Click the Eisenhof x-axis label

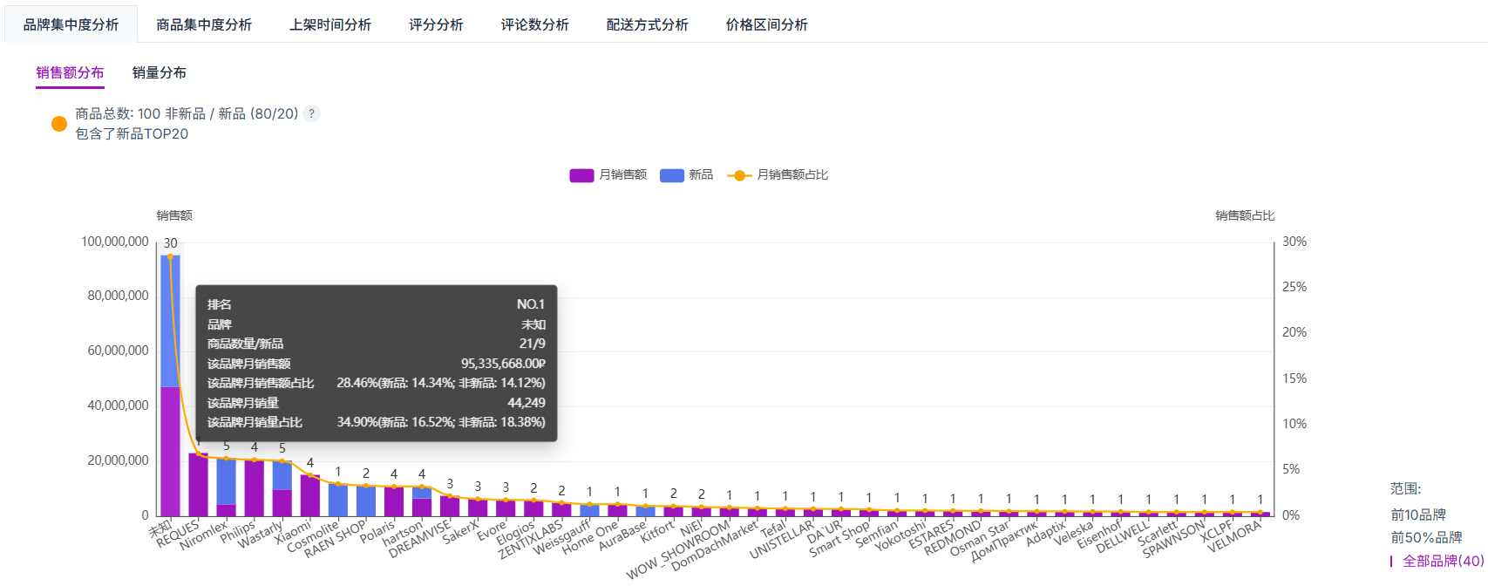tap(1101, 535)
